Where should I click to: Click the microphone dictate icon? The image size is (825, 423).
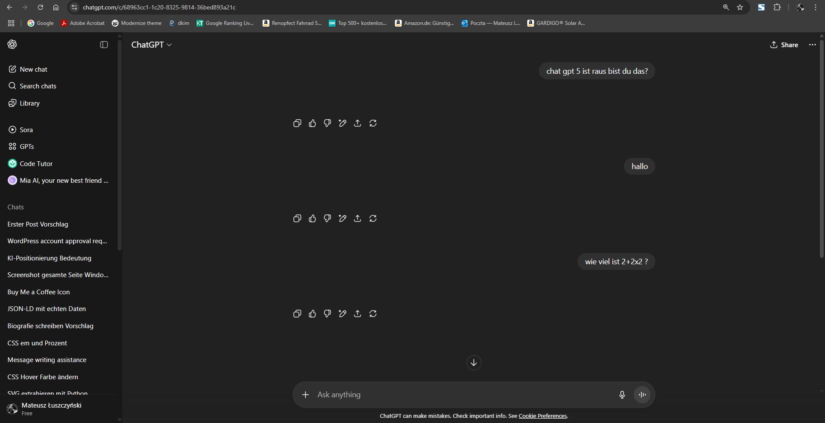(622, 395)
